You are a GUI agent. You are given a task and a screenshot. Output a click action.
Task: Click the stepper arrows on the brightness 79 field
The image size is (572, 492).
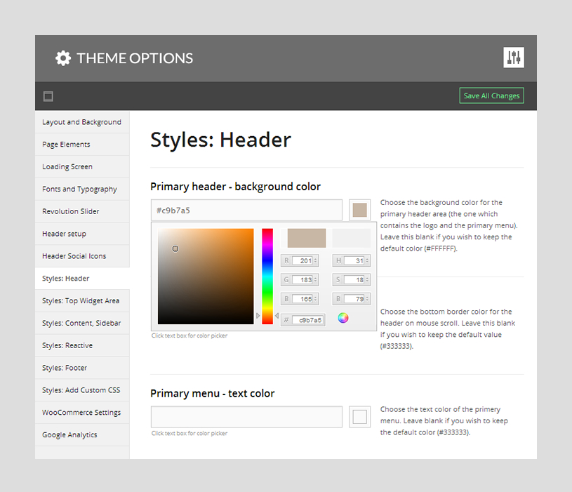pos(367,299)
